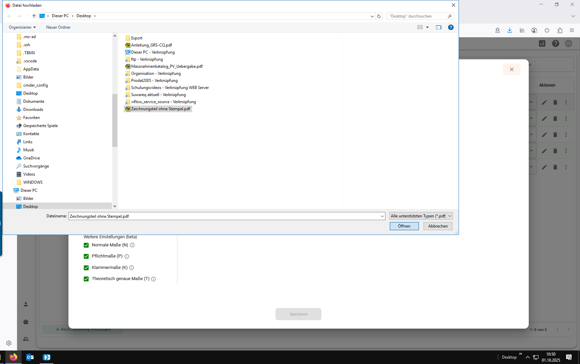
Task: Click the folder tree vertical scrollbar
Action: coord(115,120)
